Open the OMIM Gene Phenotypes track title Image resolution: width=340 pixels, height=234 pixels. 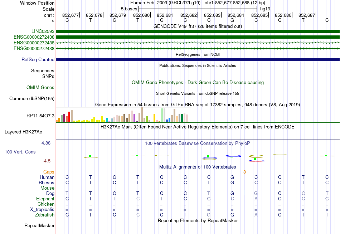(x=198, y=83)
